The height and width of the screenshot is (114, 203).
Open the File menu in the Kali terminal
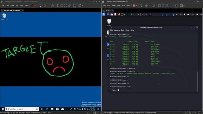click(111, 30)
